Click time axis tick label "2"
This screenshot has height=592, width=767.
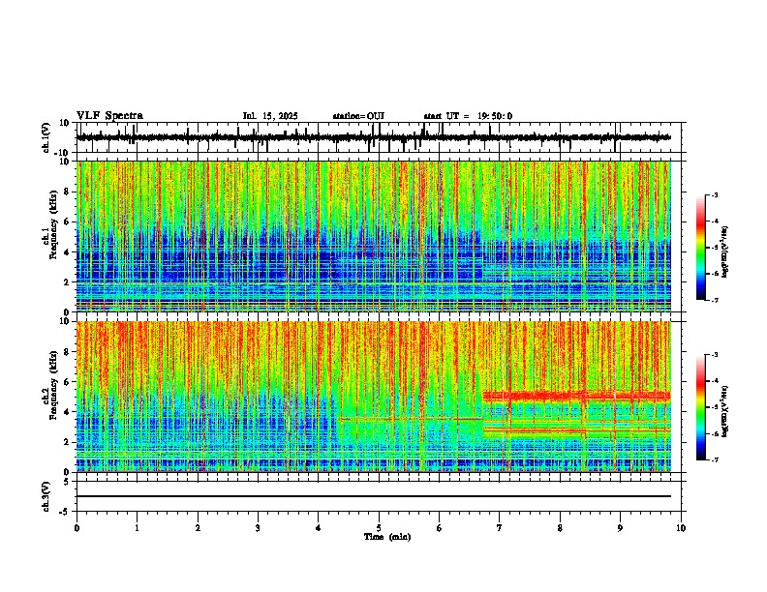click(198, 528)
